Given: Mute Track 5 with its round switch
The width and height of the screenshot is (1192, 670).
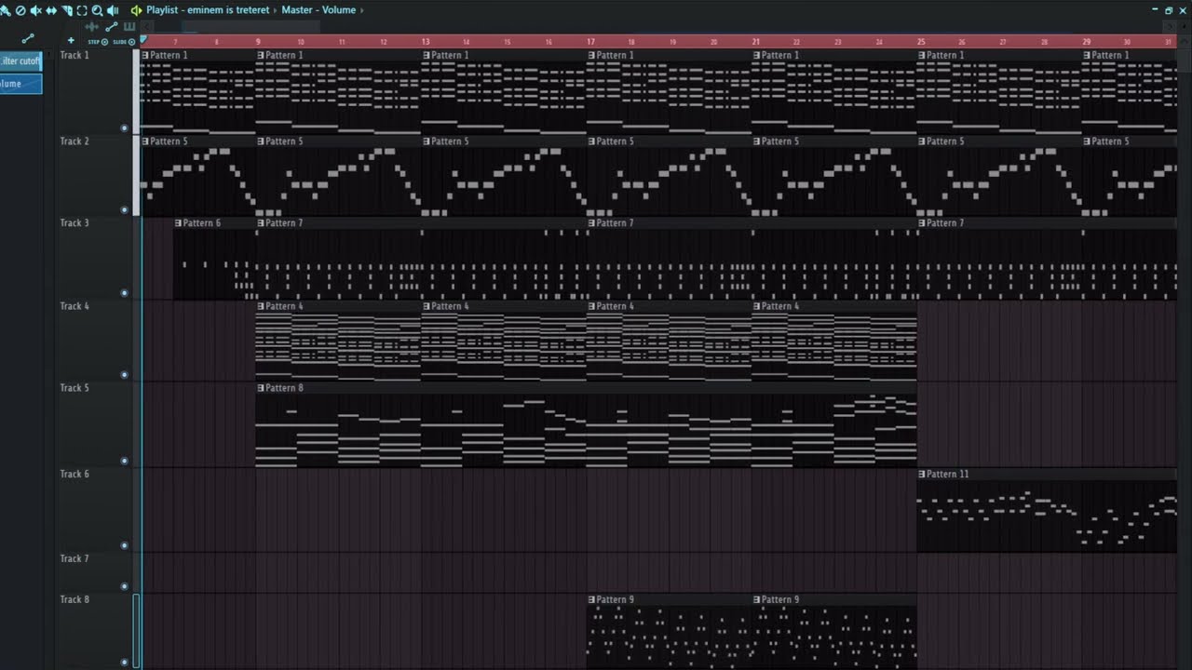Looking at the screenshot, I should [124, 461].
